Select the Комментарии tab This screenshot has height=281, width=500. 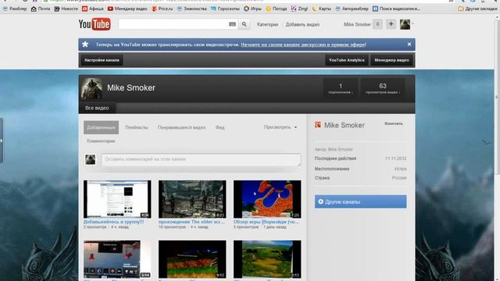pos(101,140)
